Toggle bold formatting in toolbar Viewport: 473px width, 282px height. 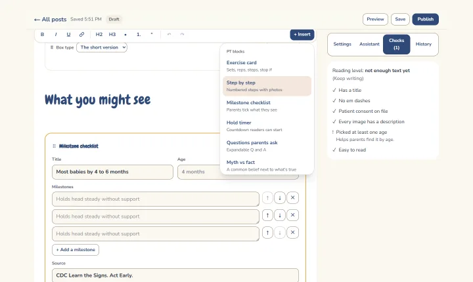point(42,34)
